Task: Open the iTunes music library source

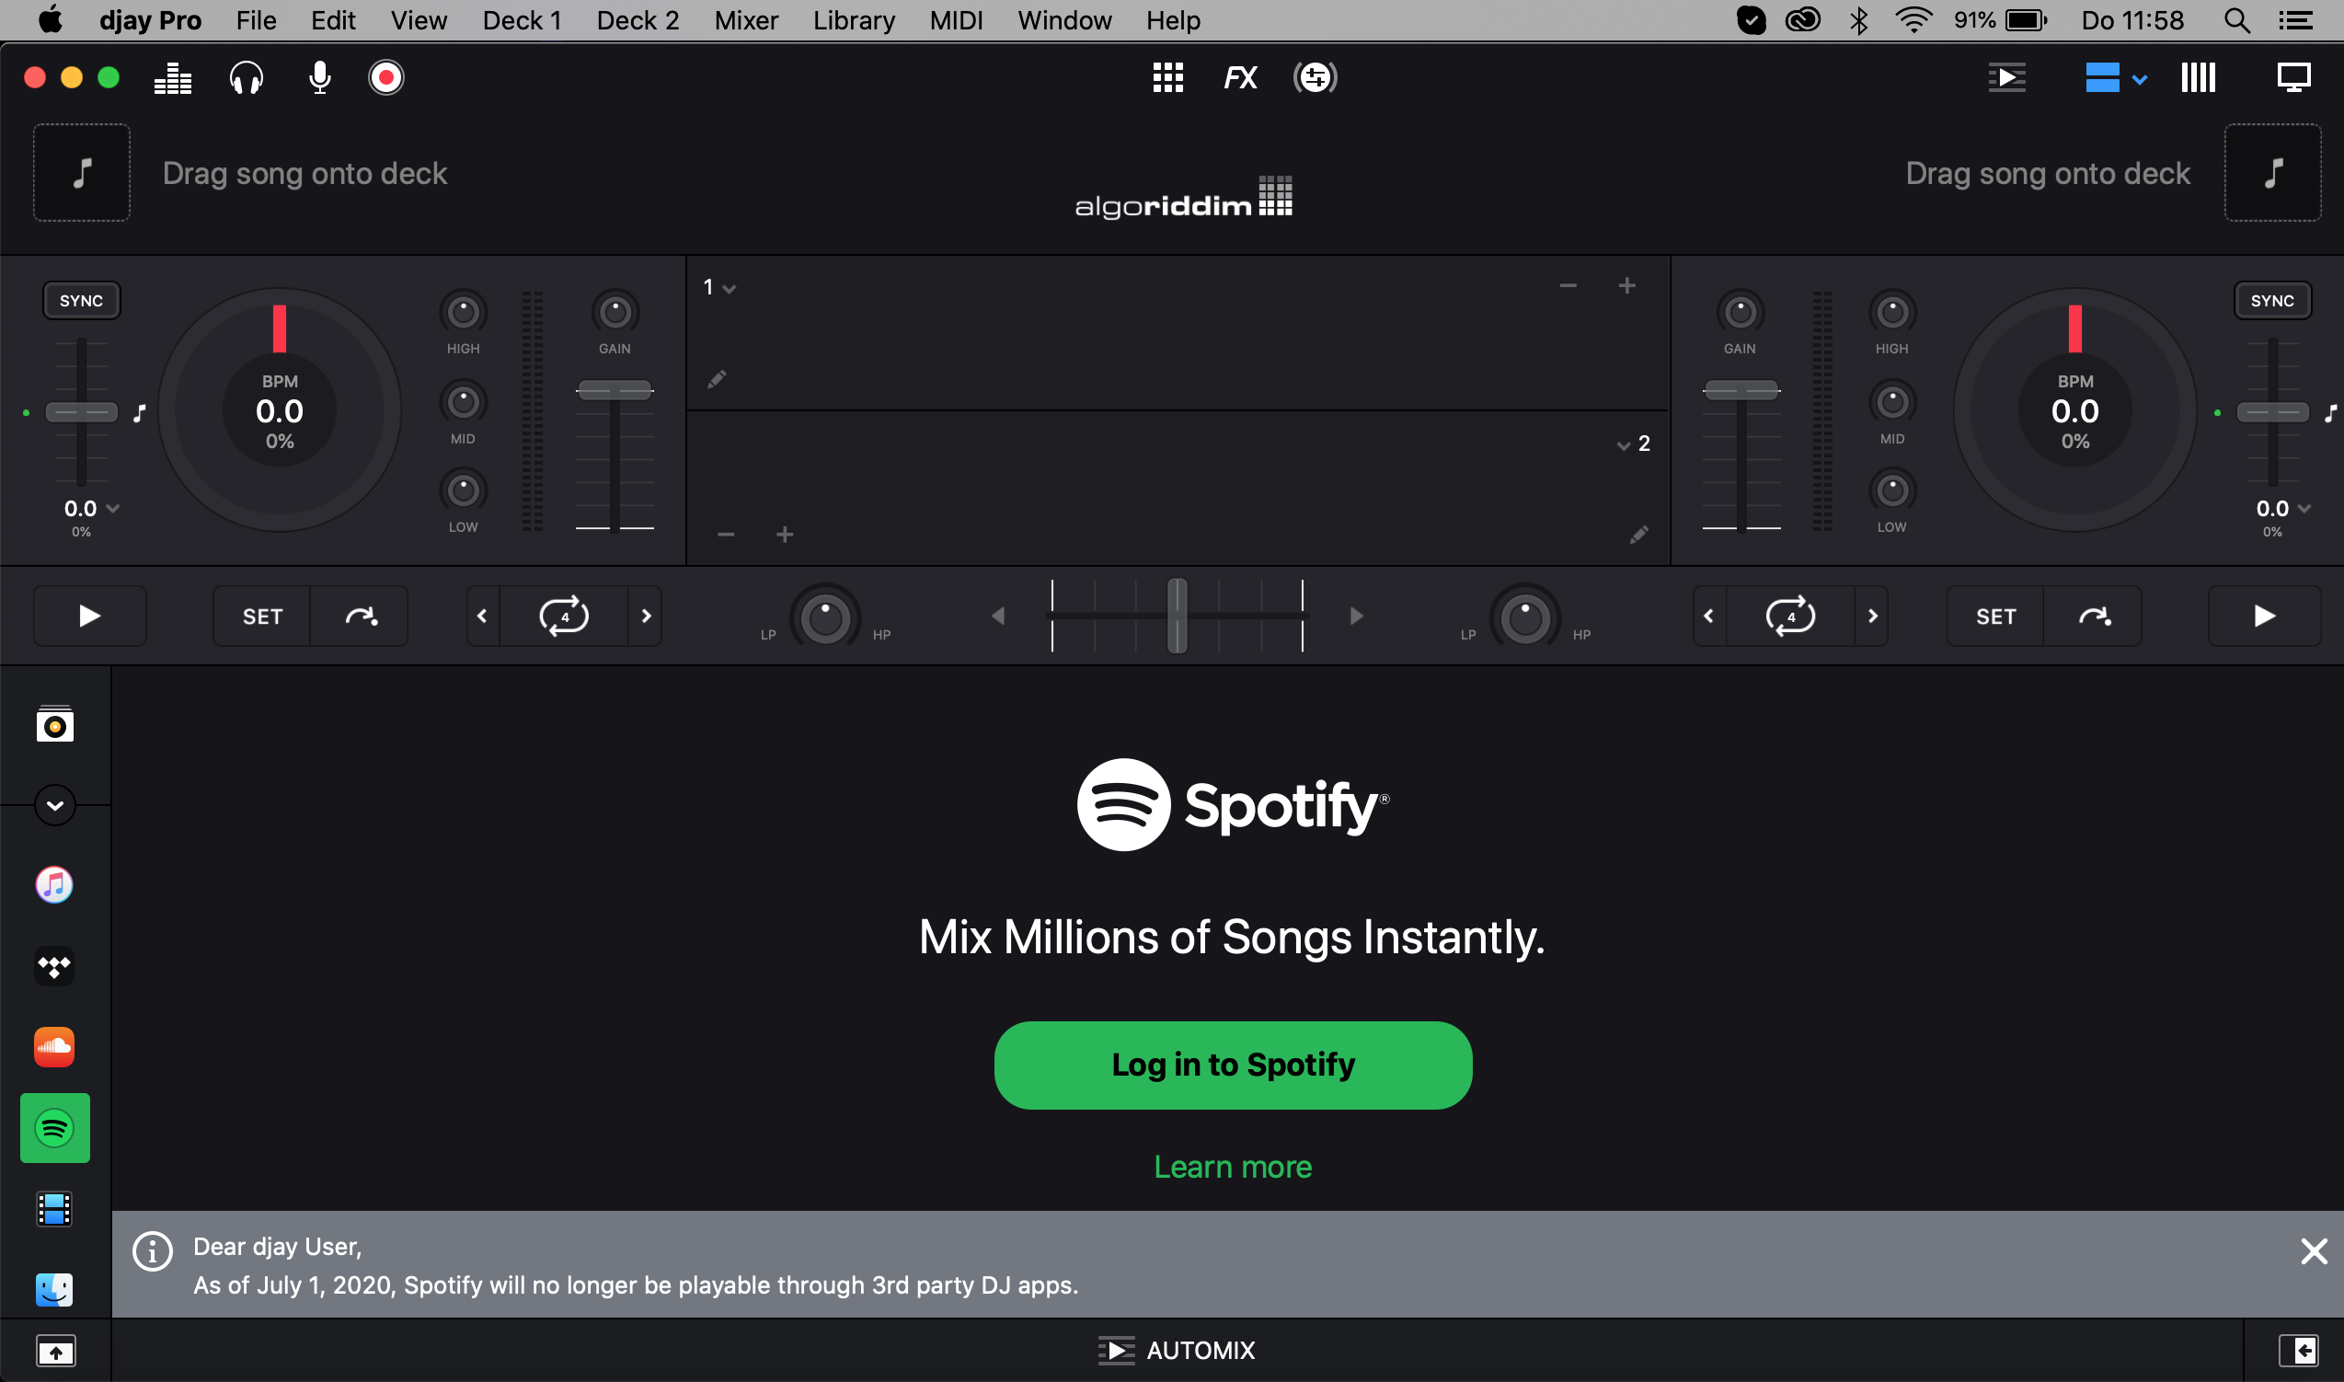Action: pos(54,885)
